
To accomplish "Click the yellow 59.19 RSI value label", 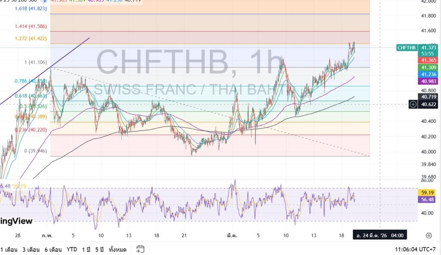I will tap(429, 193).
